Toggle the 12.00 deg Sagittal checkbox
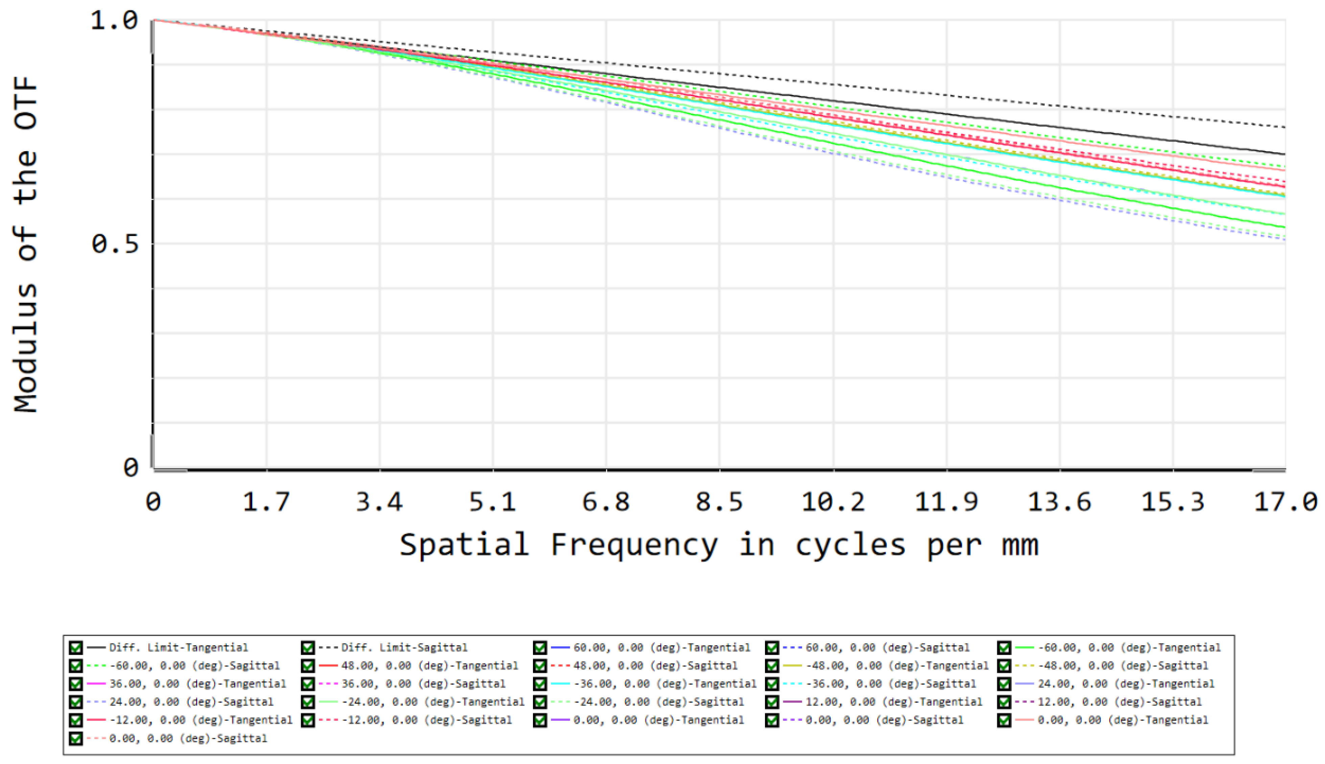 [1004, 702]
